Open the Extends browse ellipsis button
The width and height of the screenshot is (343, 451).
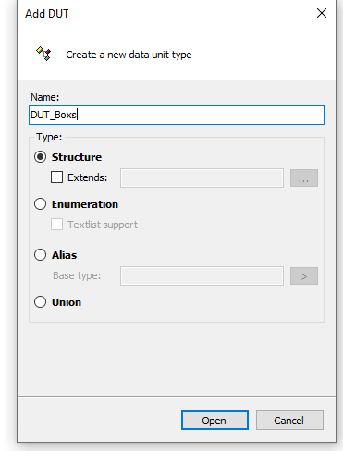[x=304, y=177]
